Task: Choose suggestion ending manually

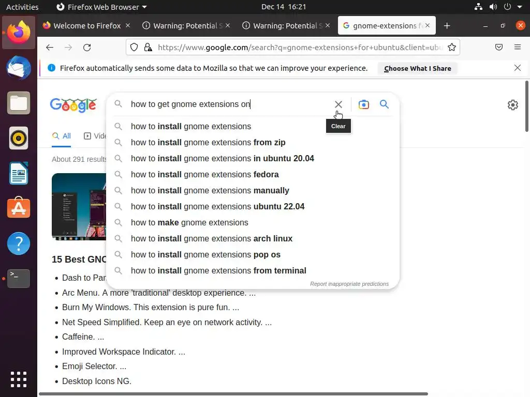Action: (253, 190)
